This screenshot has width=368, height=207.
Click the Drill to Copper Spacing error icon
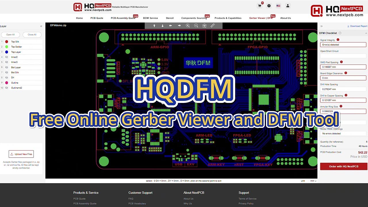(x=346, y=95)
